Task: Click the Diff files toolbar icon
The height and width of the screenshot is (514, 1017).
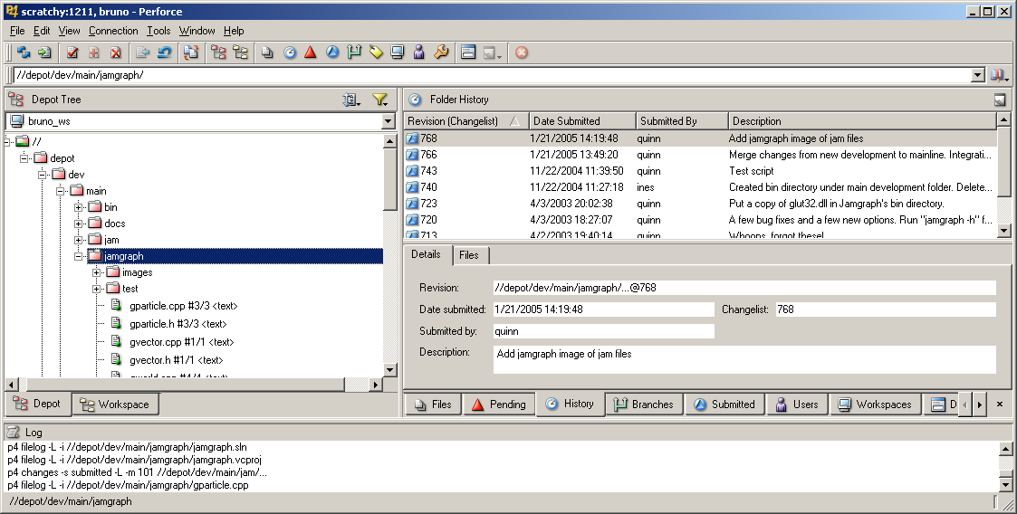Action: [x=191, y=52]
